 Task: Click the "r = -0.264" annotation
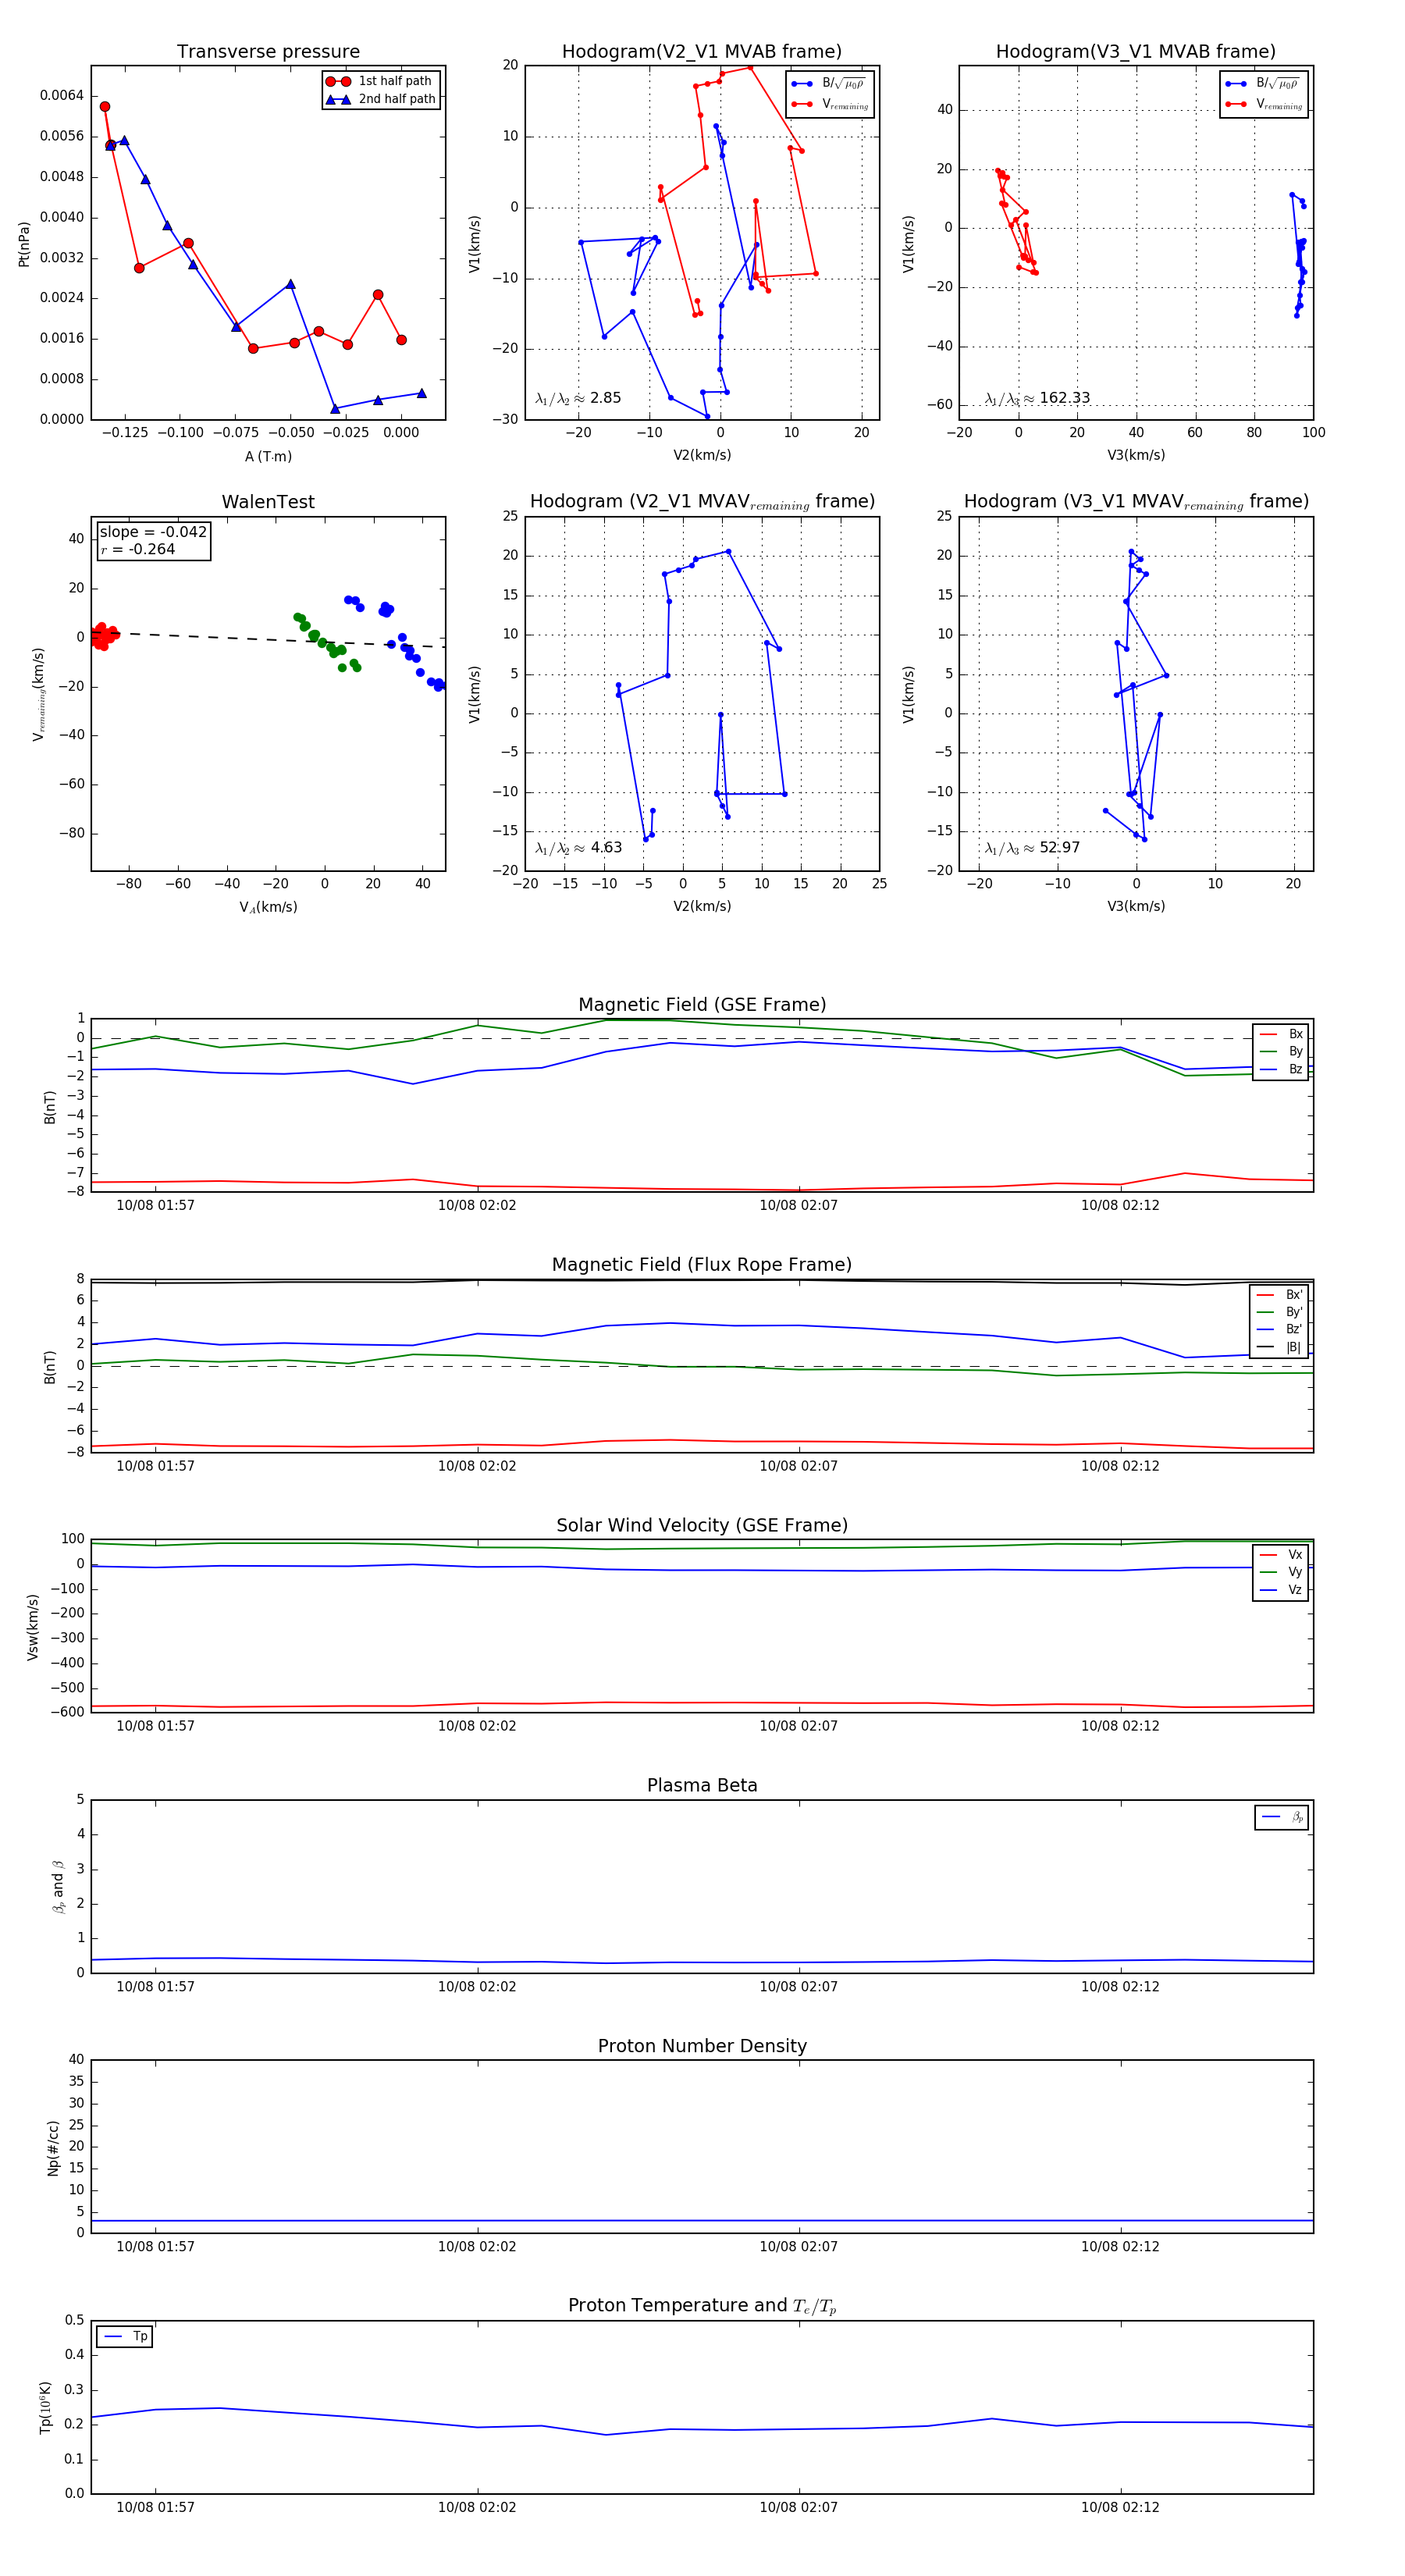137,549
